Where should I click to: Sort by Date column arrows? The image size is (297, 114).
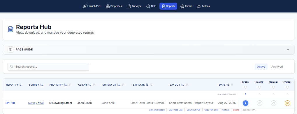coord(228,85)
